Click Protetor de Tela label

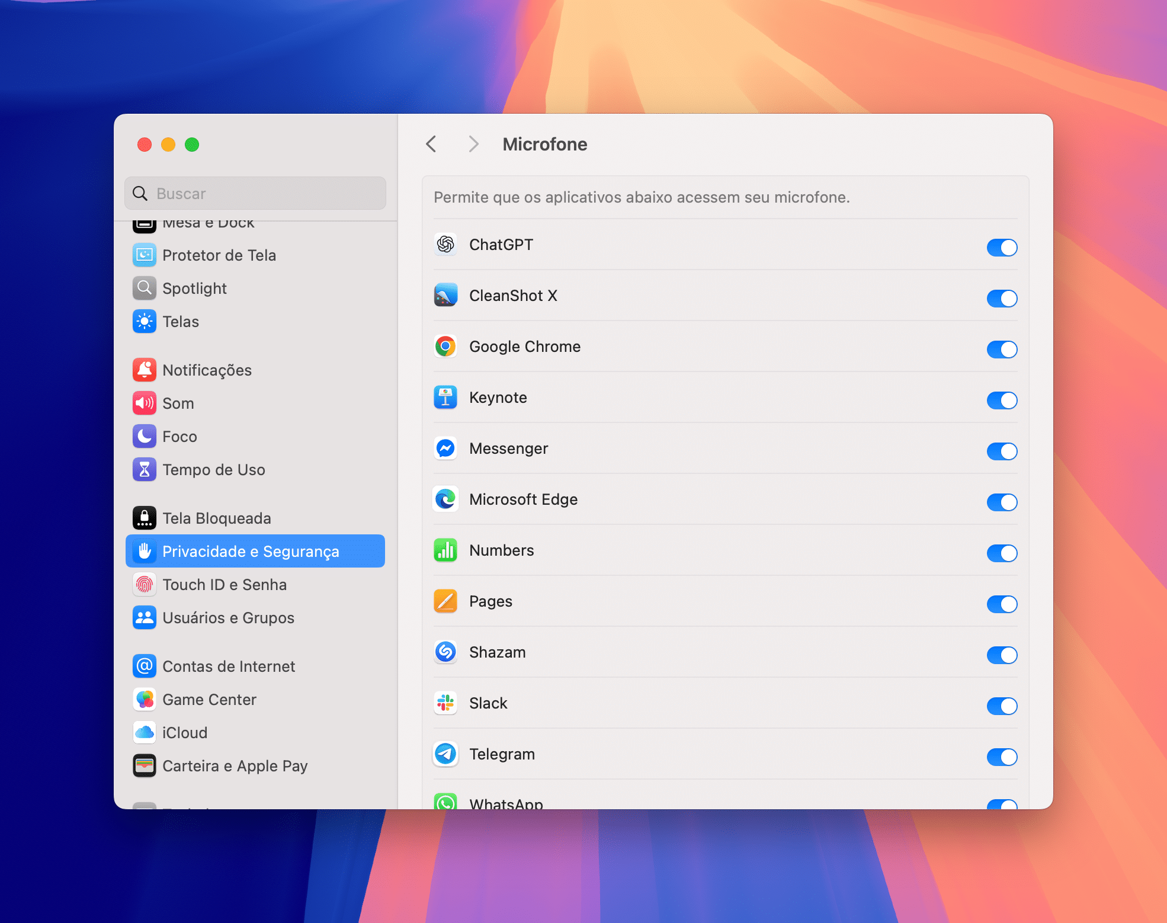pyautogui.click(x=219, y=255)
